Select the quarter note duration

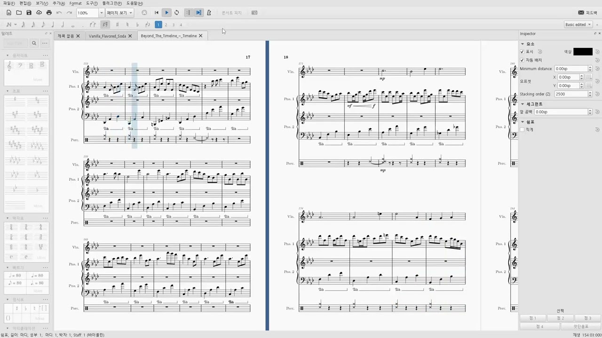[x=53, y=24]
